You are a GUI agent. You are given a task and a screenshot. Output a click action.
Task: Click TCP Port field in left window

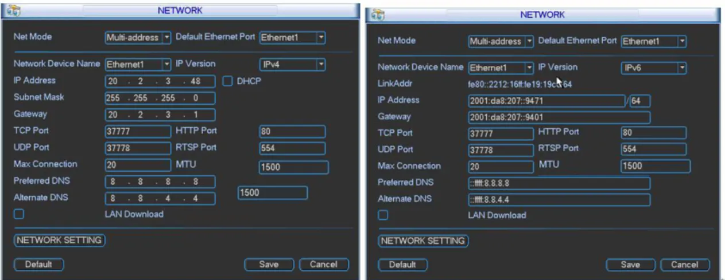pos(138,132)
